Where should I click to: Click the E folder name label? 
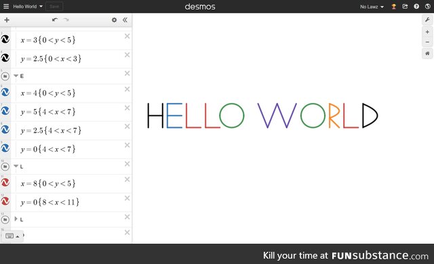click(22, 76)
